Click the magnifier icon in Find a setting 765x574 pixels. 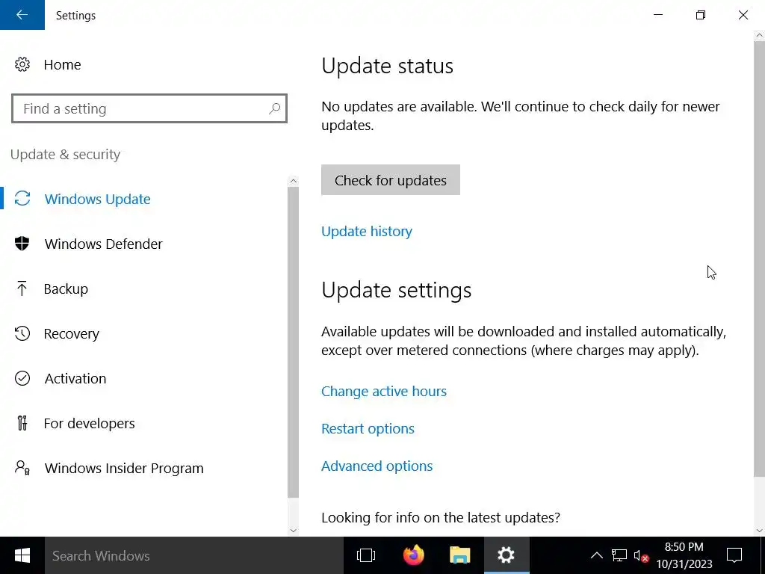point(275,108)
